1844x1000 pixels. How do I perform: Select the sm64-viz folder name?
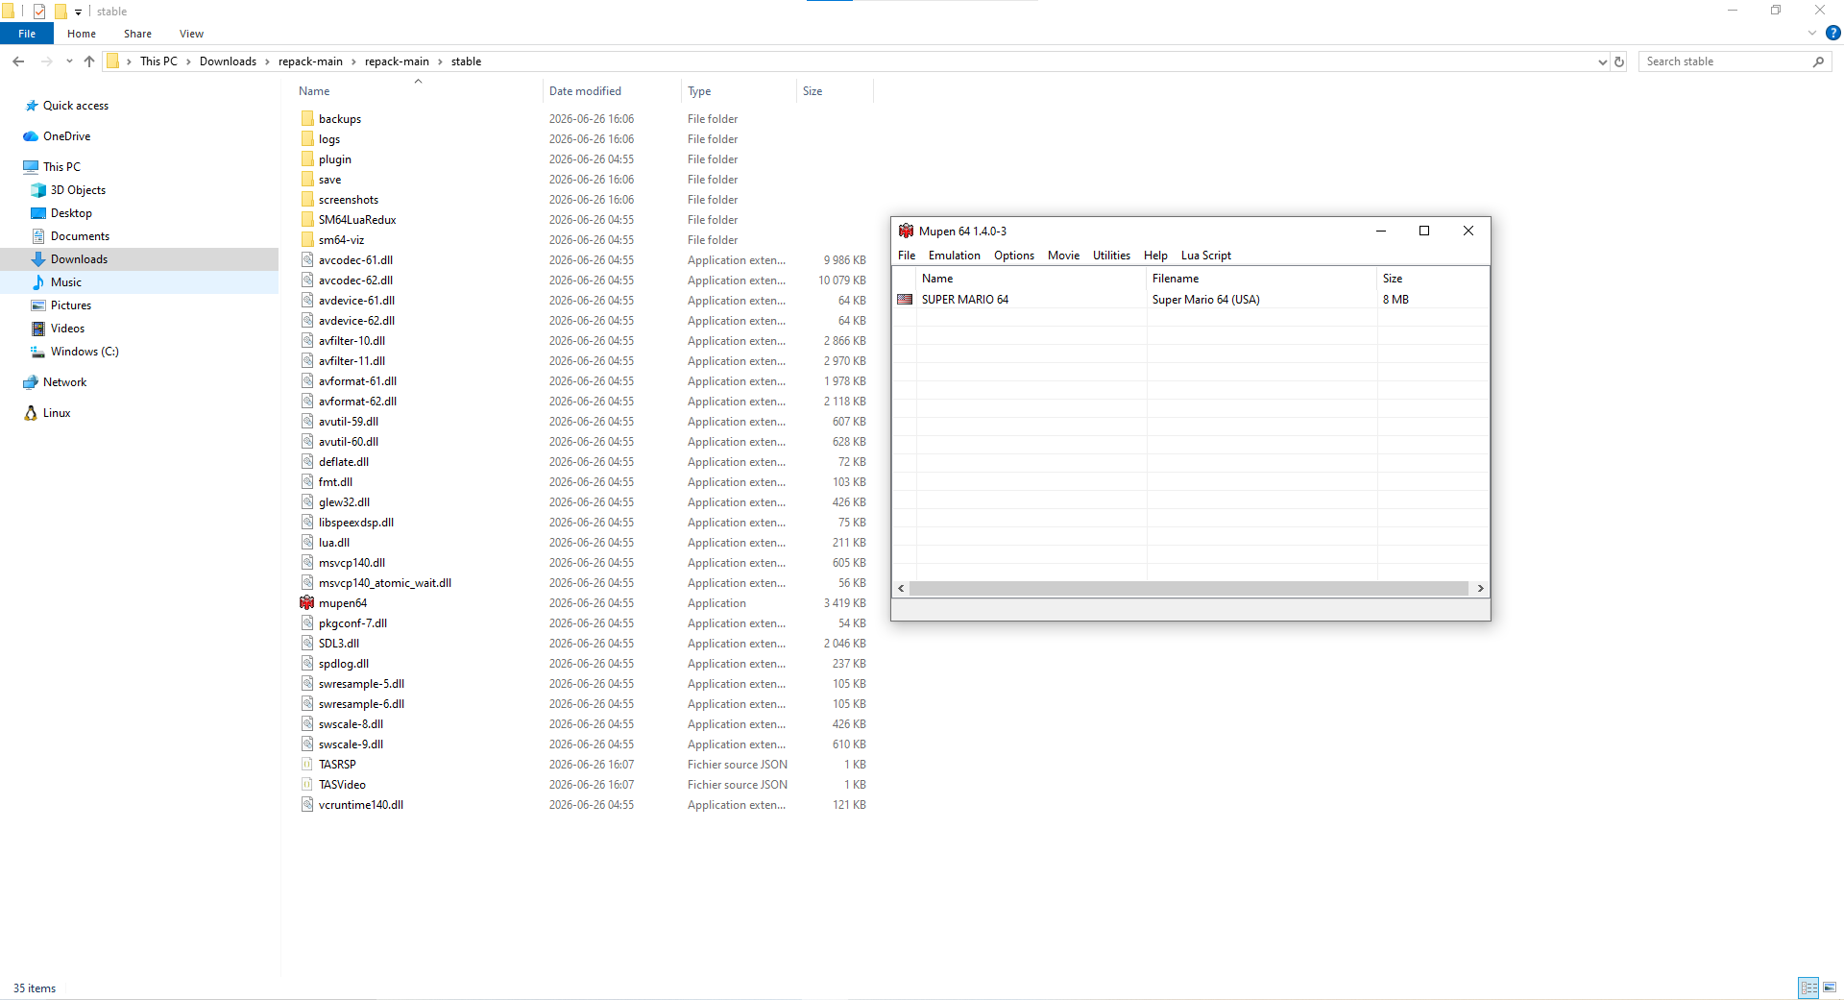(341, 240)
